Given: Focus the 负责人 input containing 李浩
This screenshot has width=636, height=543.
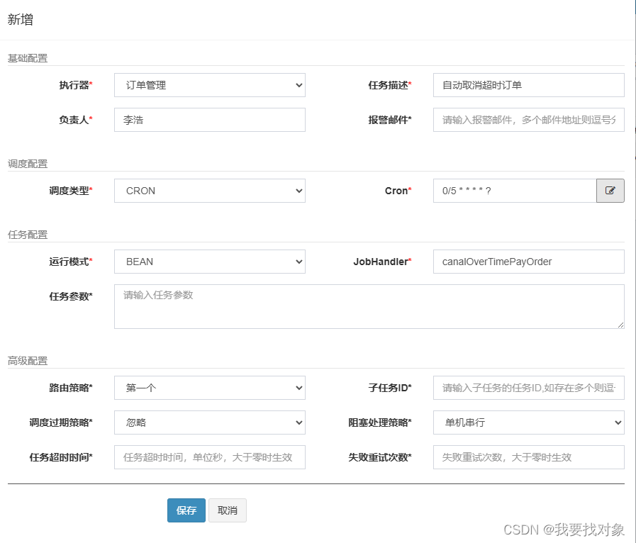Looking at the screenshot, I should (210, 120).
